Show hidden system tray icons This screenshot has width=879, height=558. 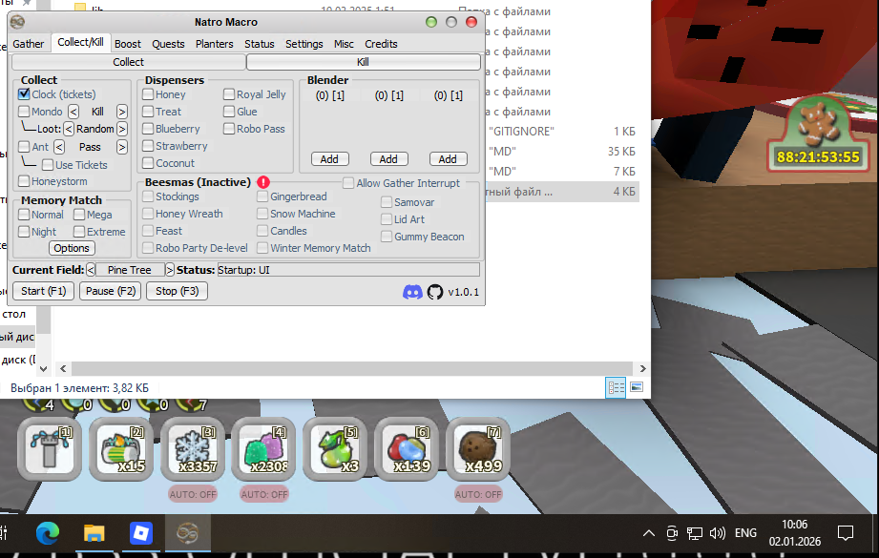coord(649,533)
